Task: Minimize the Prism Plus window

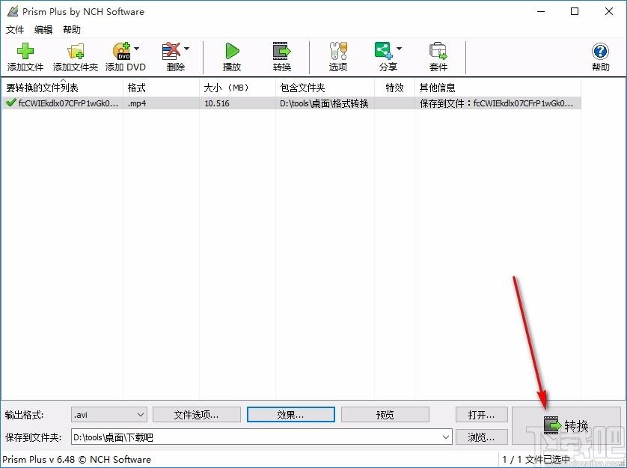Action: (541, 11)
